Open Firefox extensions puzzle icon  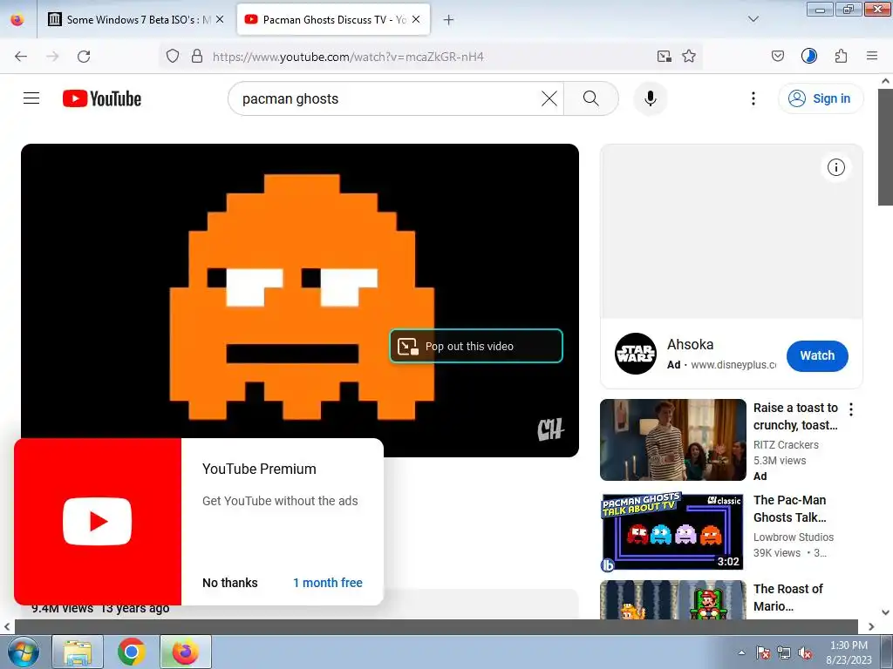(x=841, y=57)
